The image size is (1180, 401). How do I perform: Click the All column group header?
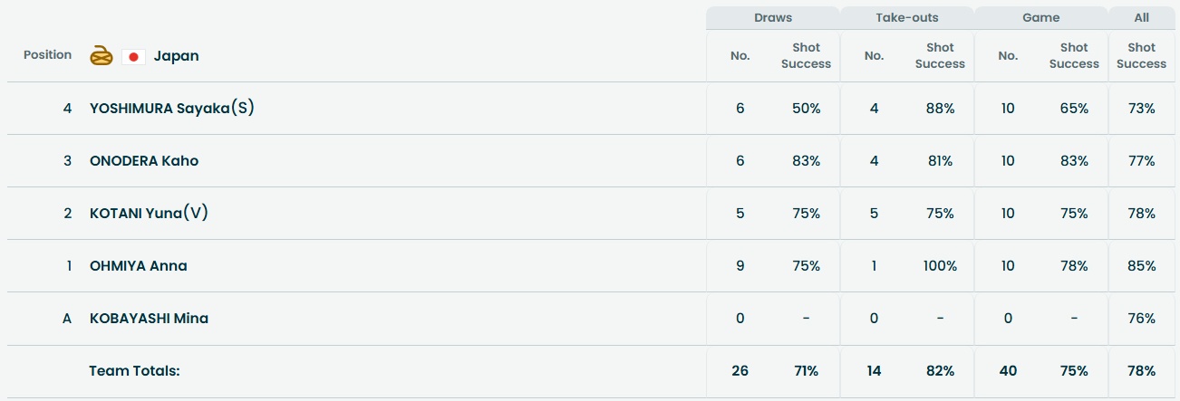(x=1142, y=18)
